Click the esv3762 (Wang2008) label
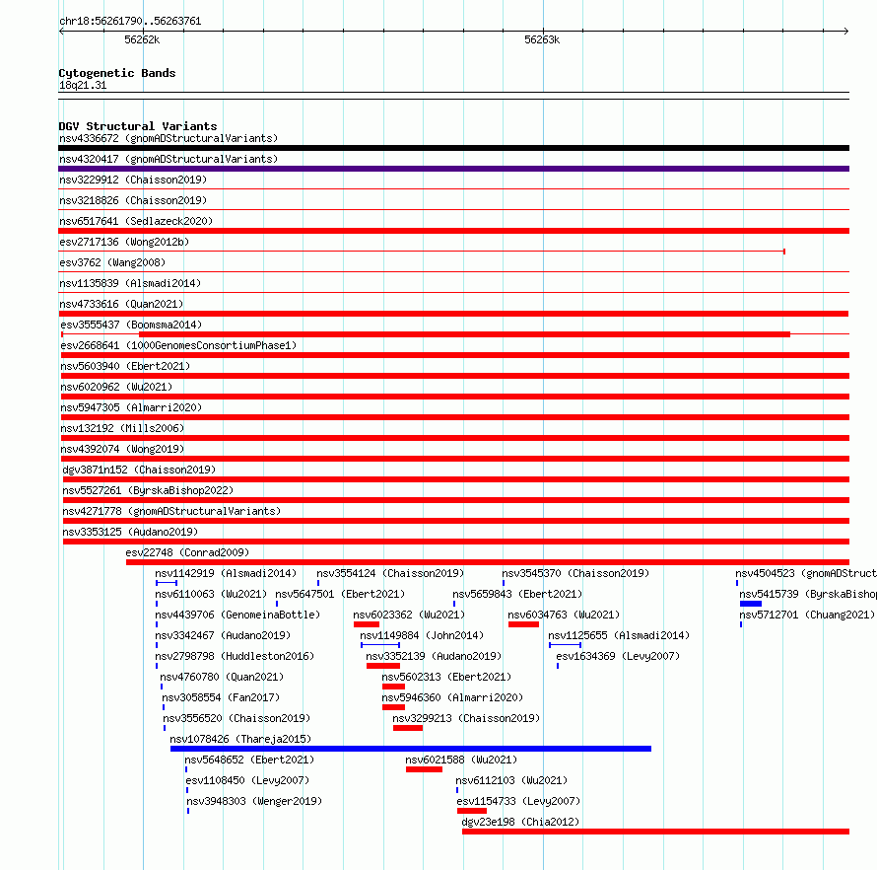Screen dimensions: 877x870 point(112,262)
